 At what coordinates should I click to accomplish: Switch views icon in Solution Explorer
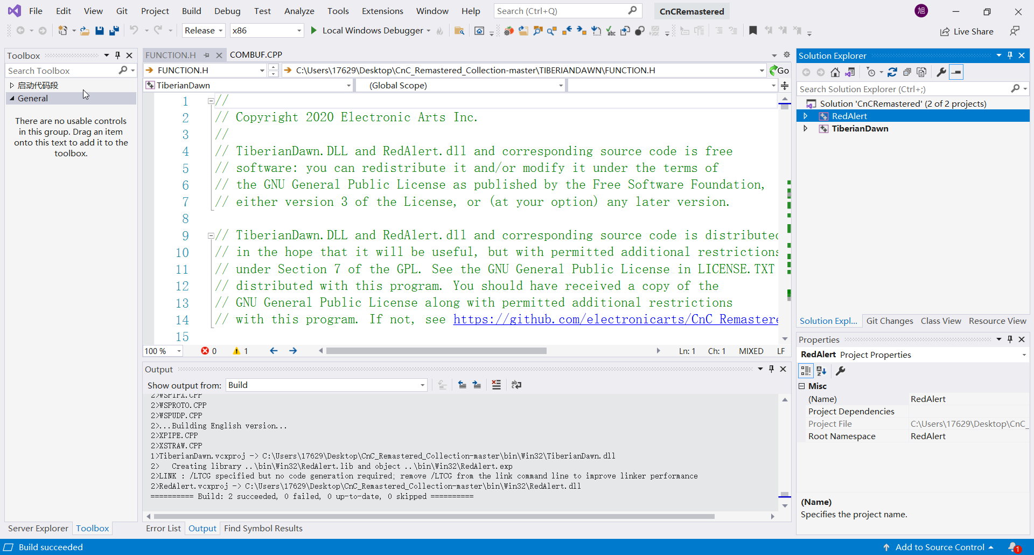pos(850,72)
